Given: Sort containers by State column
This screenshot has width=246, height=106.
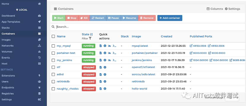Looking at the screenshot, I should pyautogui.click(x=87, y=34).
